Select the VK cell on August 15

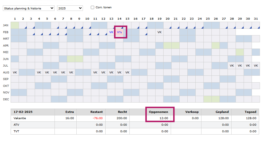point(127,72)
